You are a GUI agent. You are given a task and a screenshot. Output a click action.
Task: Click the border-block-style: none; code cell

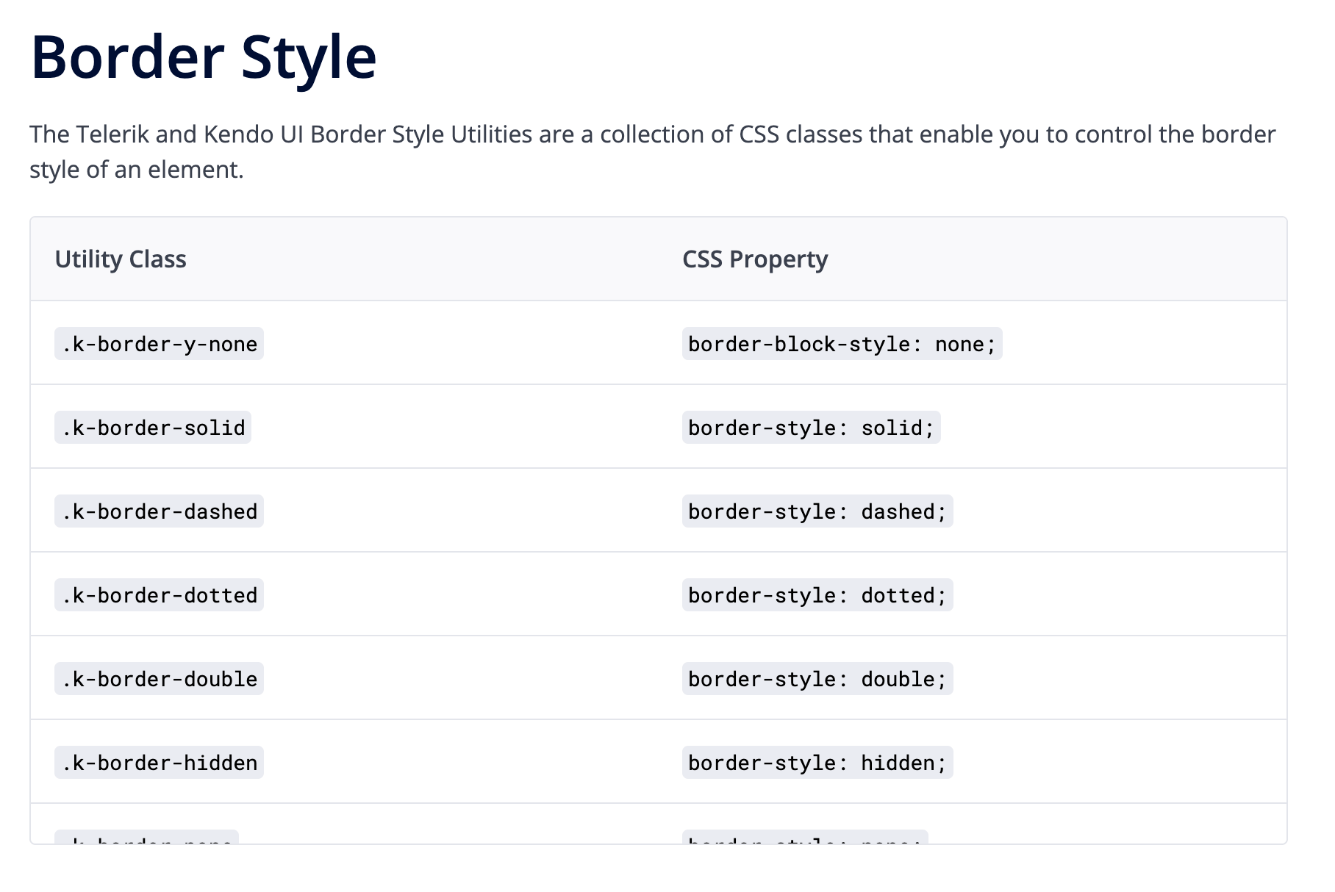pyautogui.click(x=842, y=344)
